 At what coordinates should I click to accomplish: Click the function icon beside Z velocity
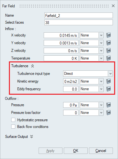[109, 51]
